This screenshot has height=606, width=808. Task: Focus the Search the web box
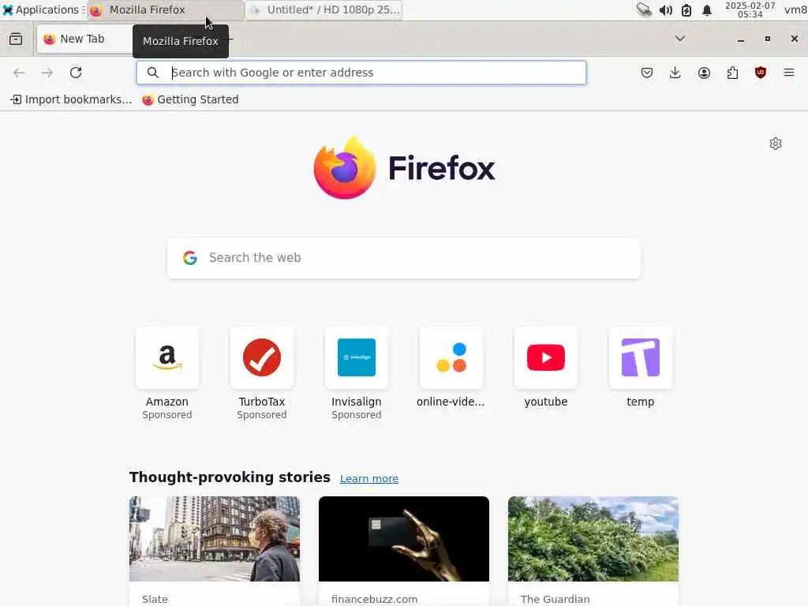click(404, 258)
